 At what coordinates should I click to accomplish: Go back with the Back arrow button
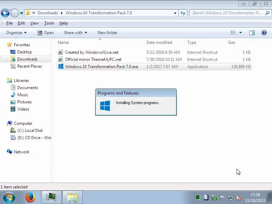[x=5, y=13]
